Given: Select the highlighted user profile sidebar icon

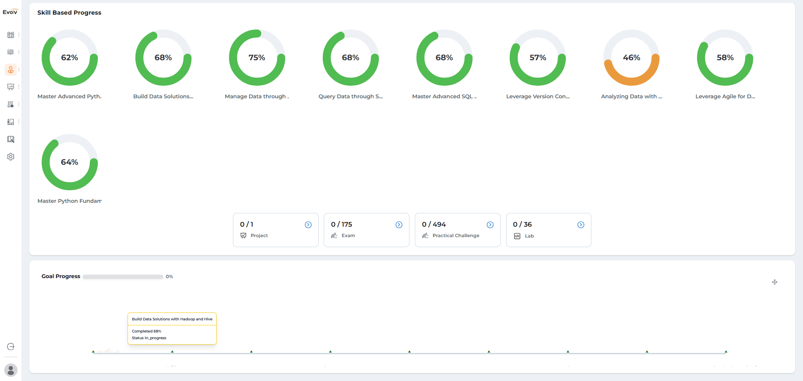Looking at the screenshot, I should coord(11,69).
